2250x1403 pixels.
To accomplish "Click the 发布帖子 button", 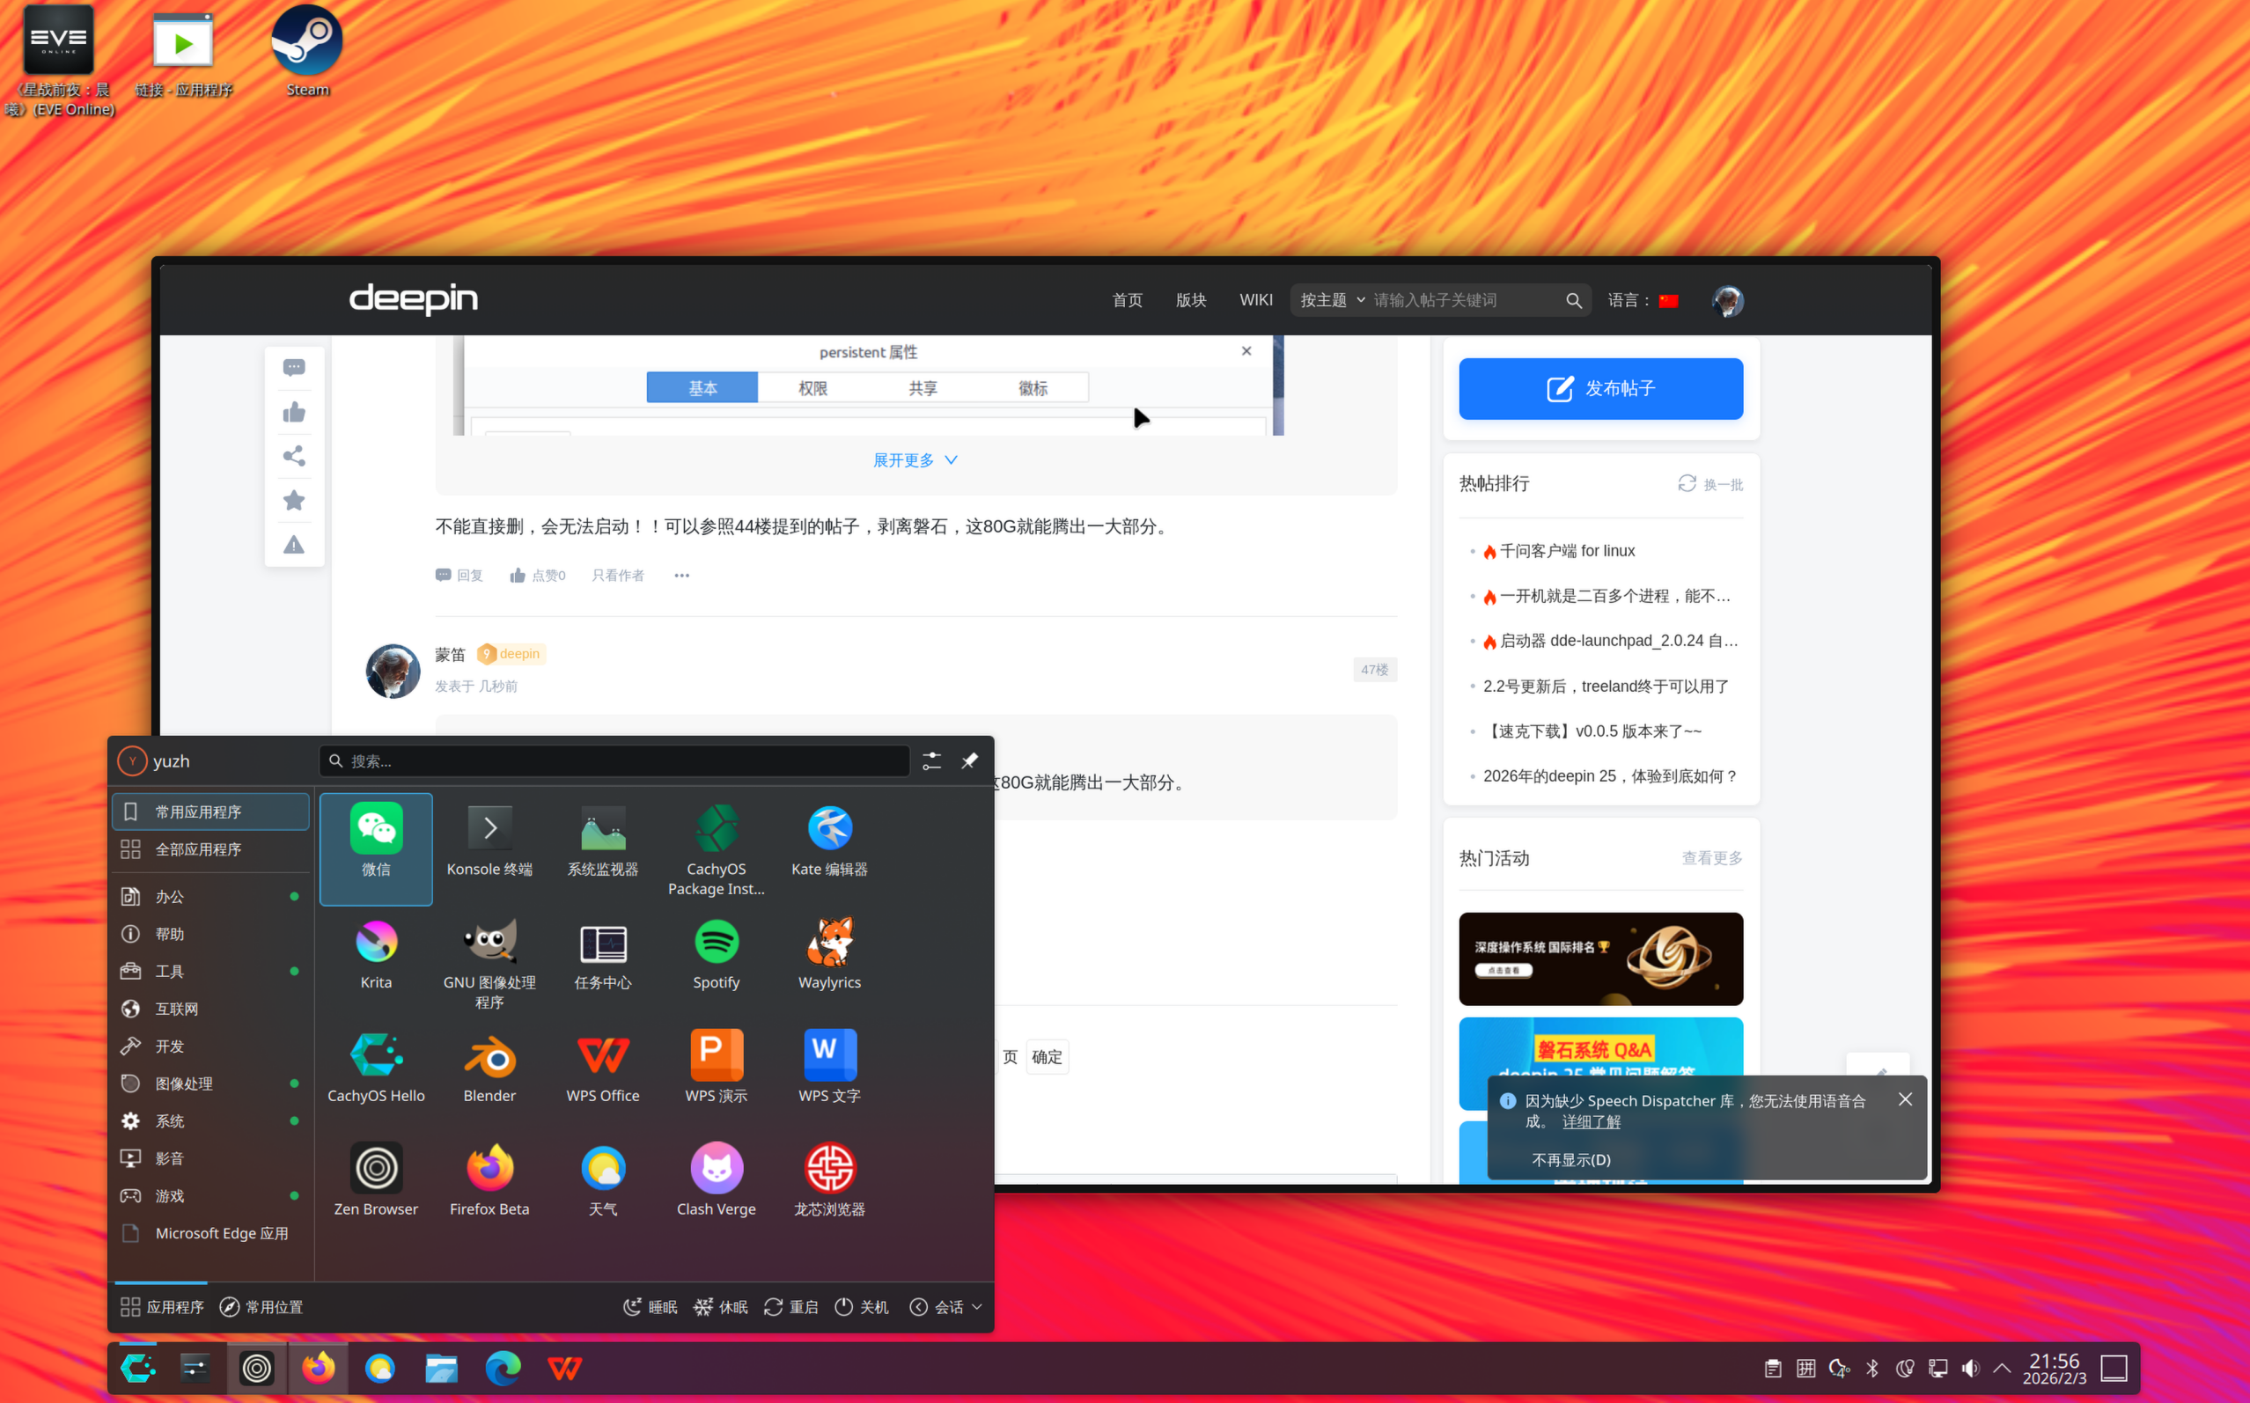I will click(1599, 388).
